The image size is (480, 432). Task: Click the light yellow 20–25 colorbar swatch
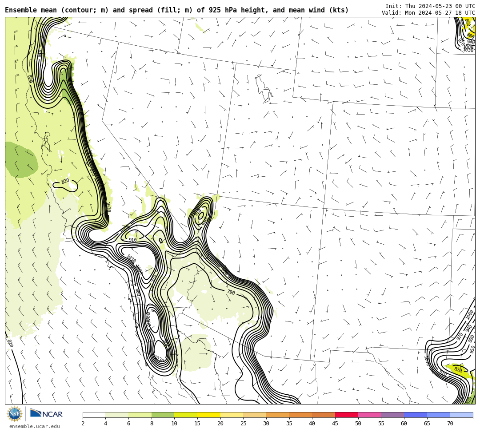tap(232, 415)
